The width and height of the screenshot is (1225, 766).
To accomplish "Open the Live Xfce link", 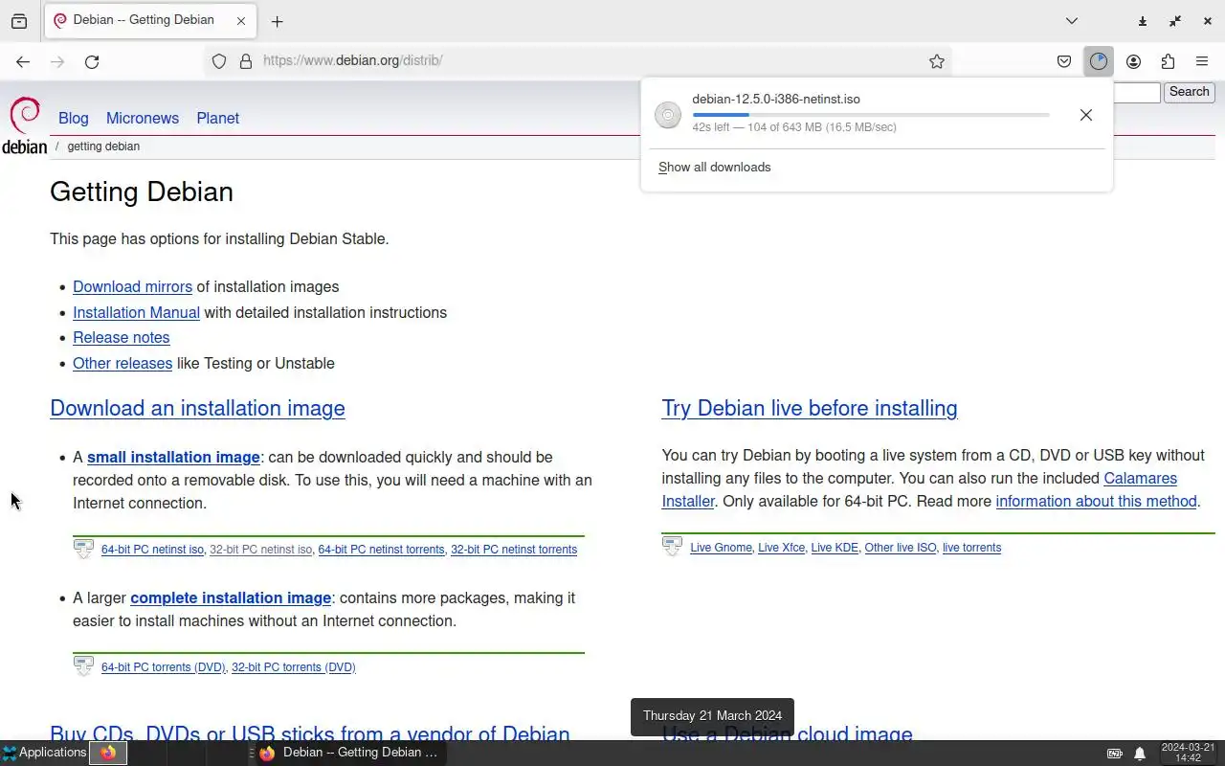I will pyautogui.click(x=781, y=548).
